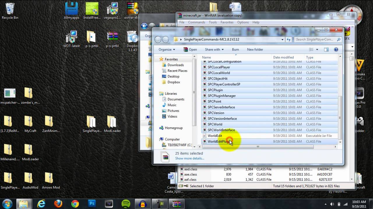Open the Options menu in WinRAR

243,22
